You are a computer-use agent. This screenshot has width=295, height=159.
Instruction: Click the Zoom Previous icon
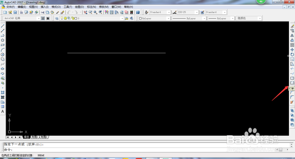(x=101, y=12)
